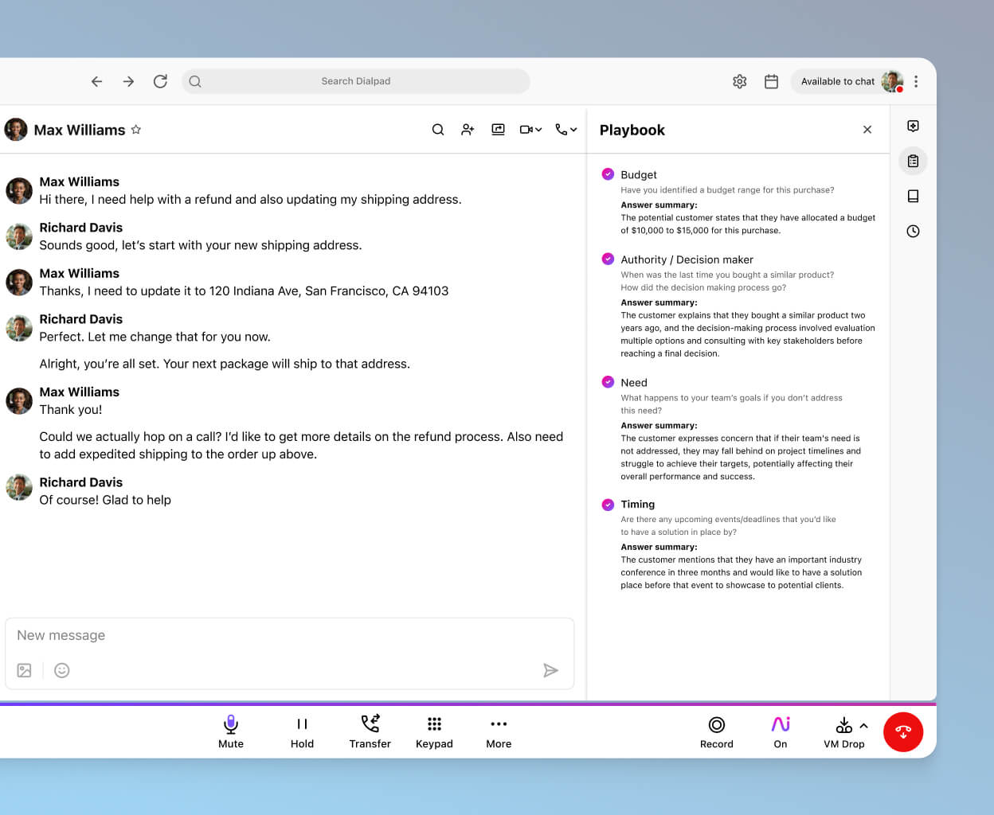
Task: Open the More in-call menu
Action: (x=499, y=731)
